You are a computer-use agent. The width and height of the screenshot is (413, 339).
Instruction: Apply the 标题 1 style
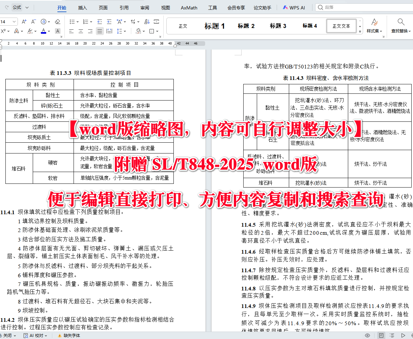[214, 26]
